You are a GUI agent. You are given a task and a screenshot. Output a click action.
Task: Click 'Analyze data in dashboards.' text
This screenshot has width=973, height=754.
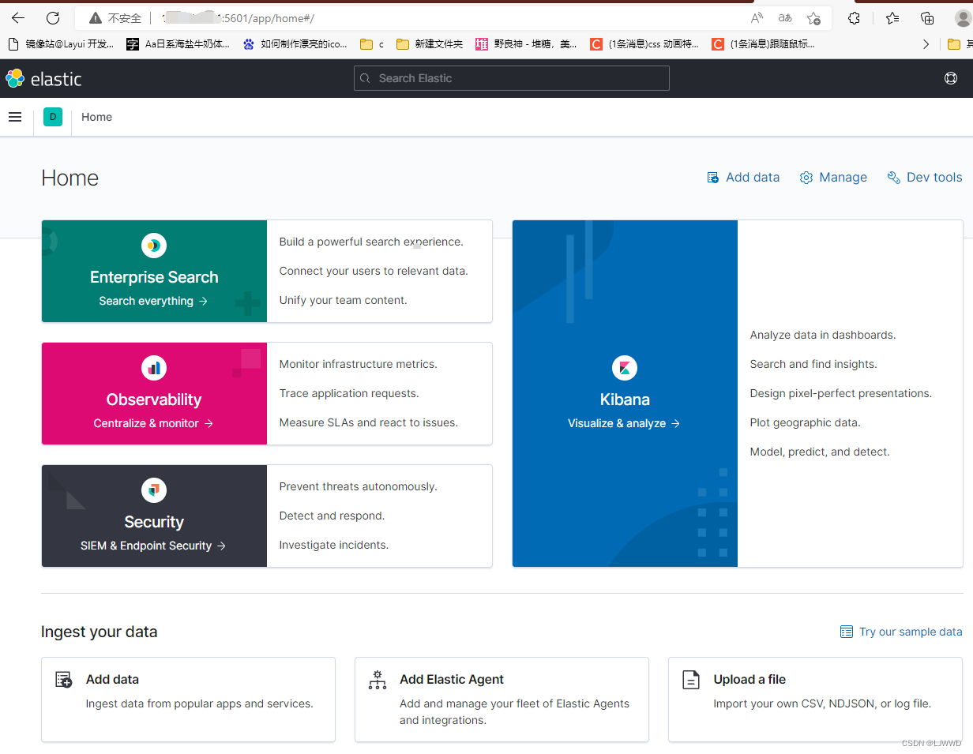[823, 335]
